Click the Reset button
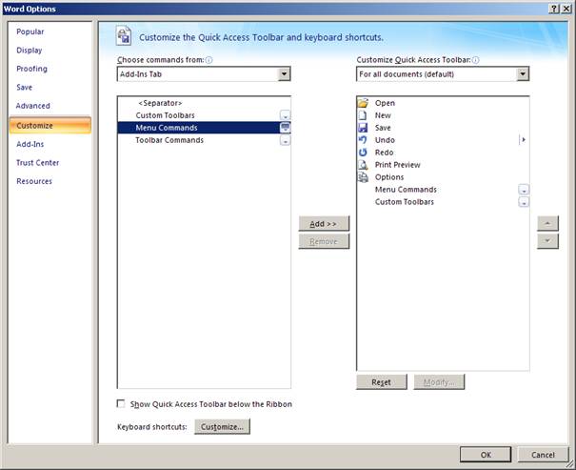Viewport: 576px width, 470px height. click(x=382, y=382)
